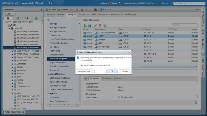Pin the Navigator panel
Image resolution: width=207 pixels, height=116 pixels.
click(41, 9)
